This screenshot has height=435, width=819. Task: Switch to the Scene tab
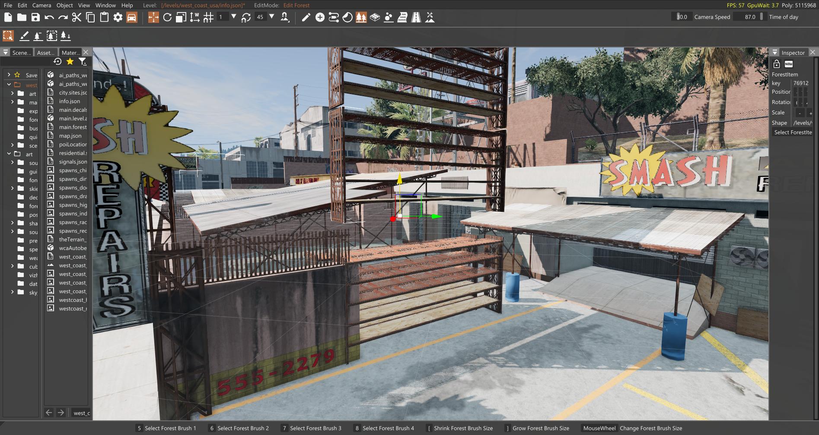[21, 53]
